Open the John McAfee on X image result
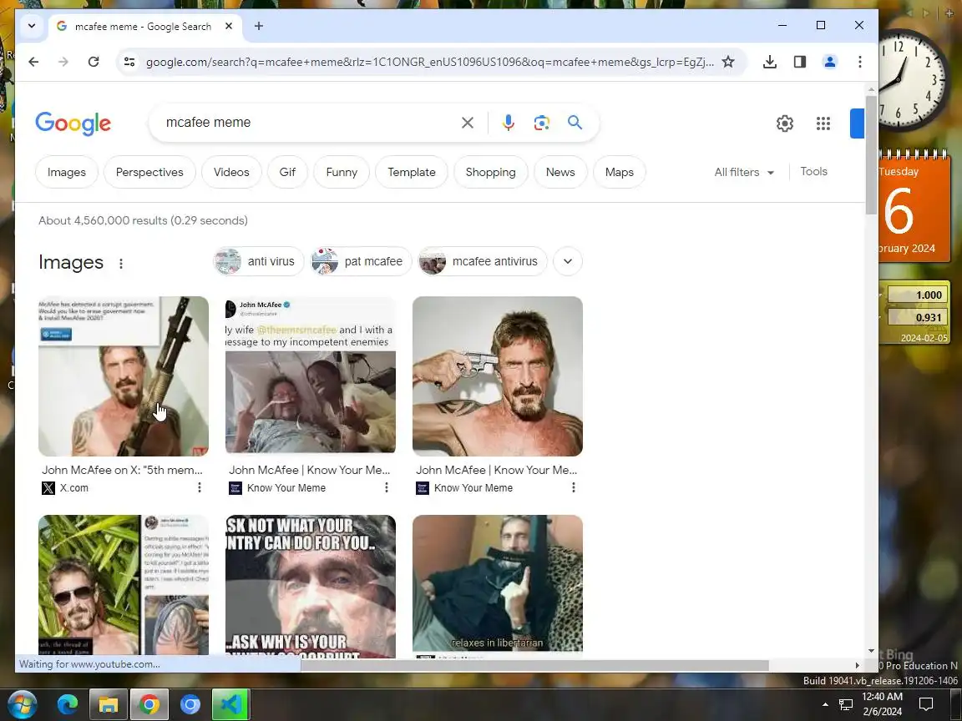962x721 pixels. [124, 376]
